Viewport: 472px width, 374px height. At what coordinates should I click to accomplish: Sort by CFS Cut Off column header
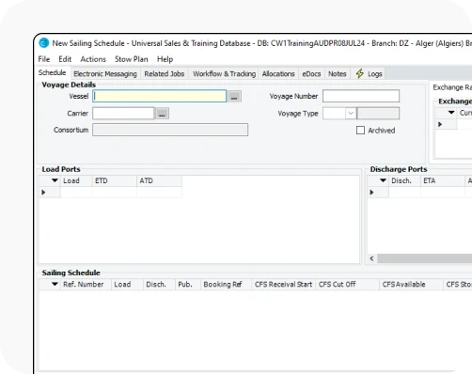(x=348, y=285)
